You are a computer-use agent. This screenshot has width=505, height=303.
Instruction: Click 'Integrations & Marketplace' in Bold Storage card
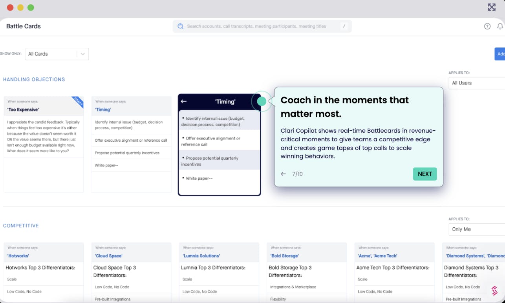[293, 287]
